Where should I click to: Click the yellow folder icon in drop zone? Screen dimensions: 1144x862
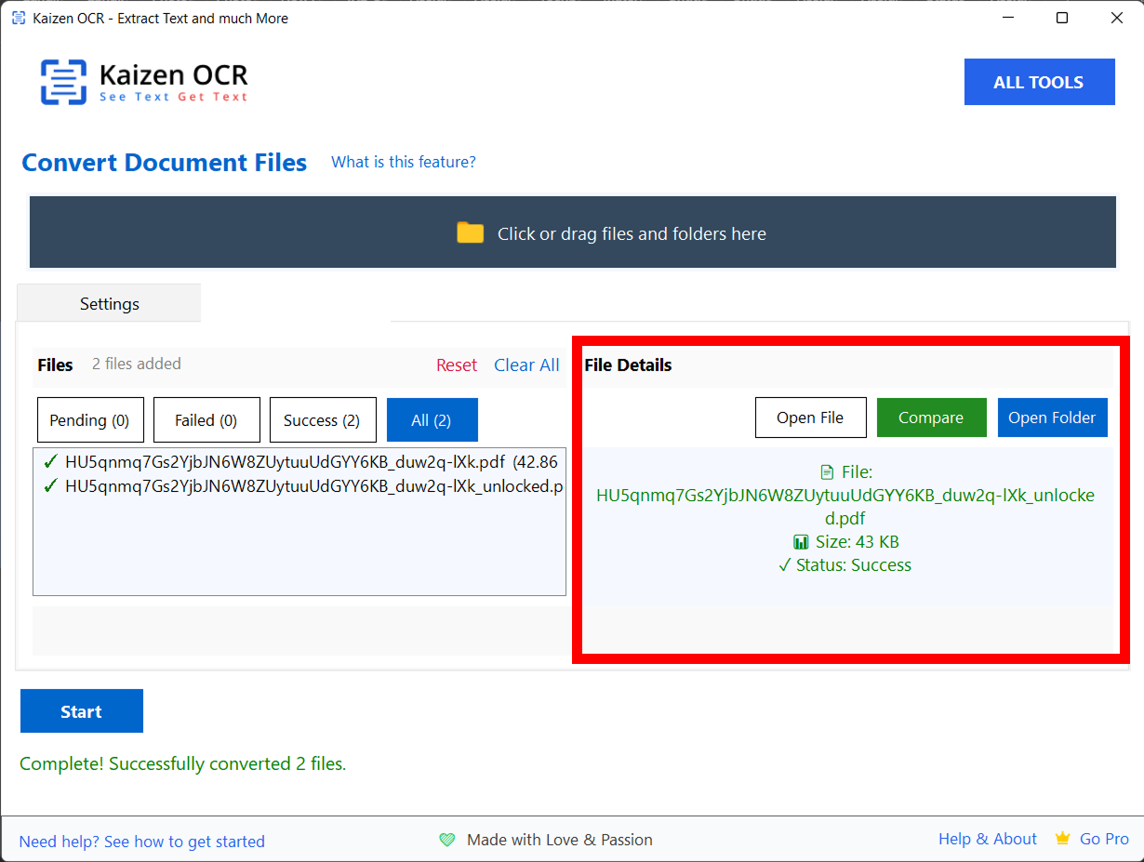[x=471, y=233]
